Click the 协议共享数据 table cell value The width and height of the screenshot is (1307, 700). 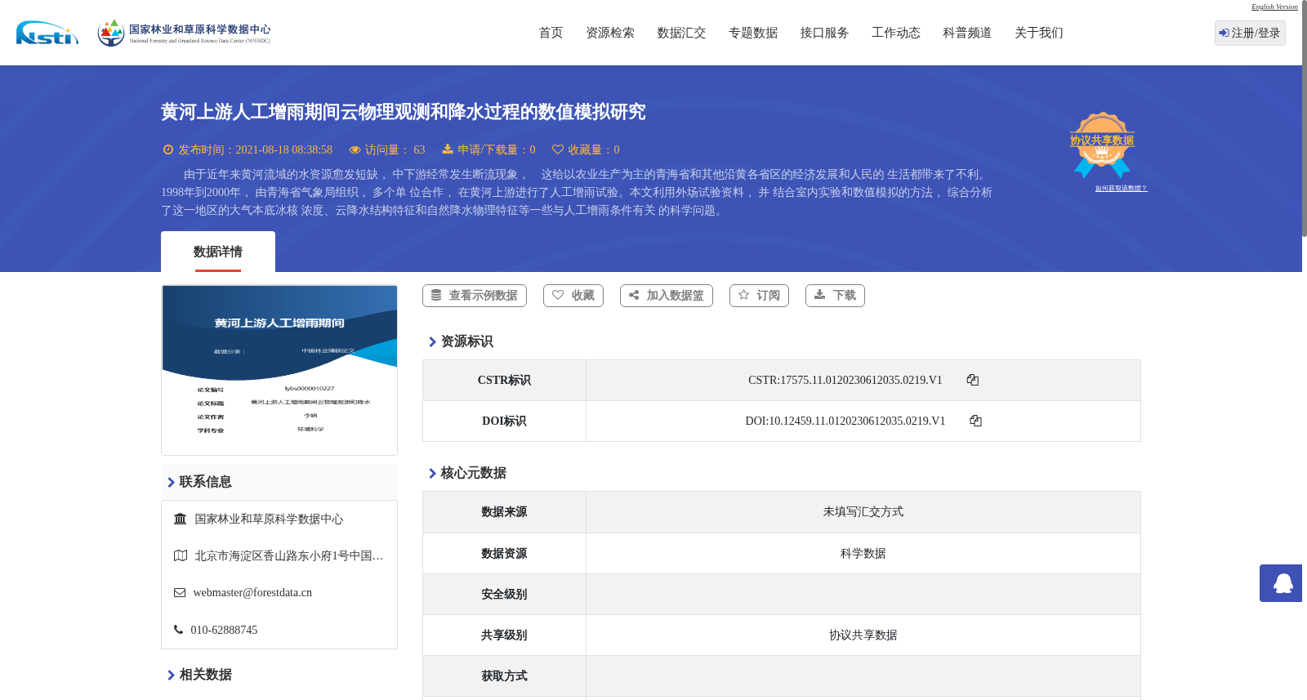tap(863, 635)
